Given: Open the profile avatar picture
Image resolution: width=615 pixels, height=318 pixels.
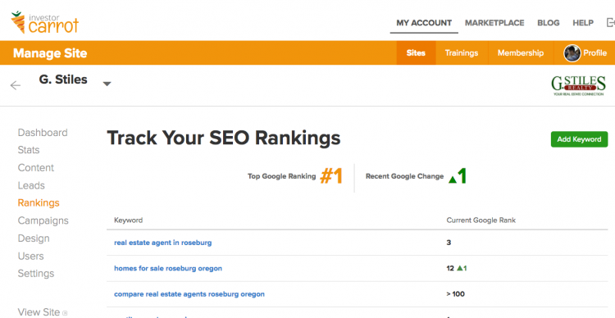Looking at the screenshot, I should click(x=572, y=53).
